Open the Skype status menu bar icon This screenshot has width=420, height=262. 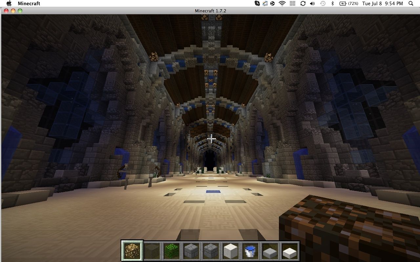coord(258,3)
